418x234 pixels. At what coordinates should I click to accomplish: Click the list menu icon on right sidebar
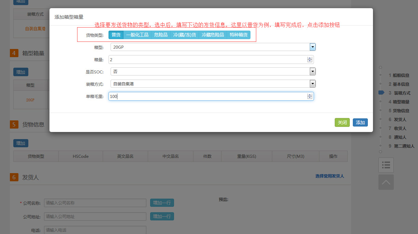point(386,165)
